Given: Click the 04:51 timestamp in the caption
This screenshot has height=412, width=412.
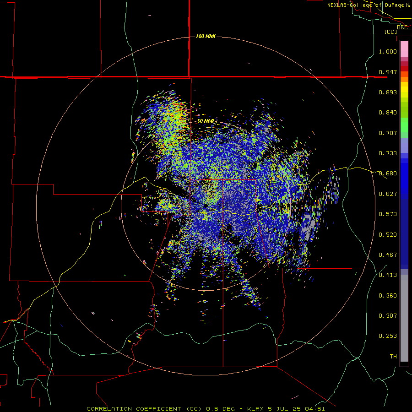Looking at the screenshot, I should click(x=315, y=409).
